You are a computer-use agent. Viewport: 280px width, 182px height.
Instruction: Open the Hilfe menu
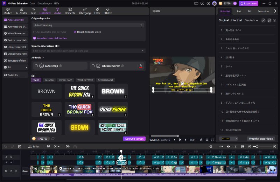tap(56, 3)
